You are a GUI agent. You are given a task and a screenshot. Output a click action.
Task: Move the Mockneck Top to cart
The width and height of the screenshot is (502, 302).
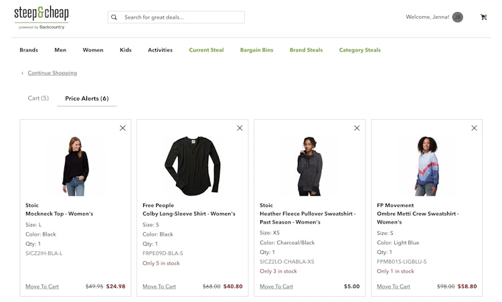click(42, 287)
